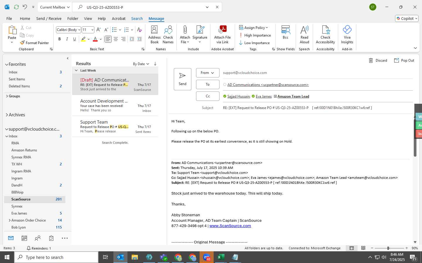
Task: Expand the Archives section
Action: pos(7,115)
